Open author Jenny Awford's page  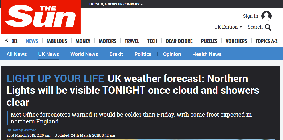[x=24, y=130]
